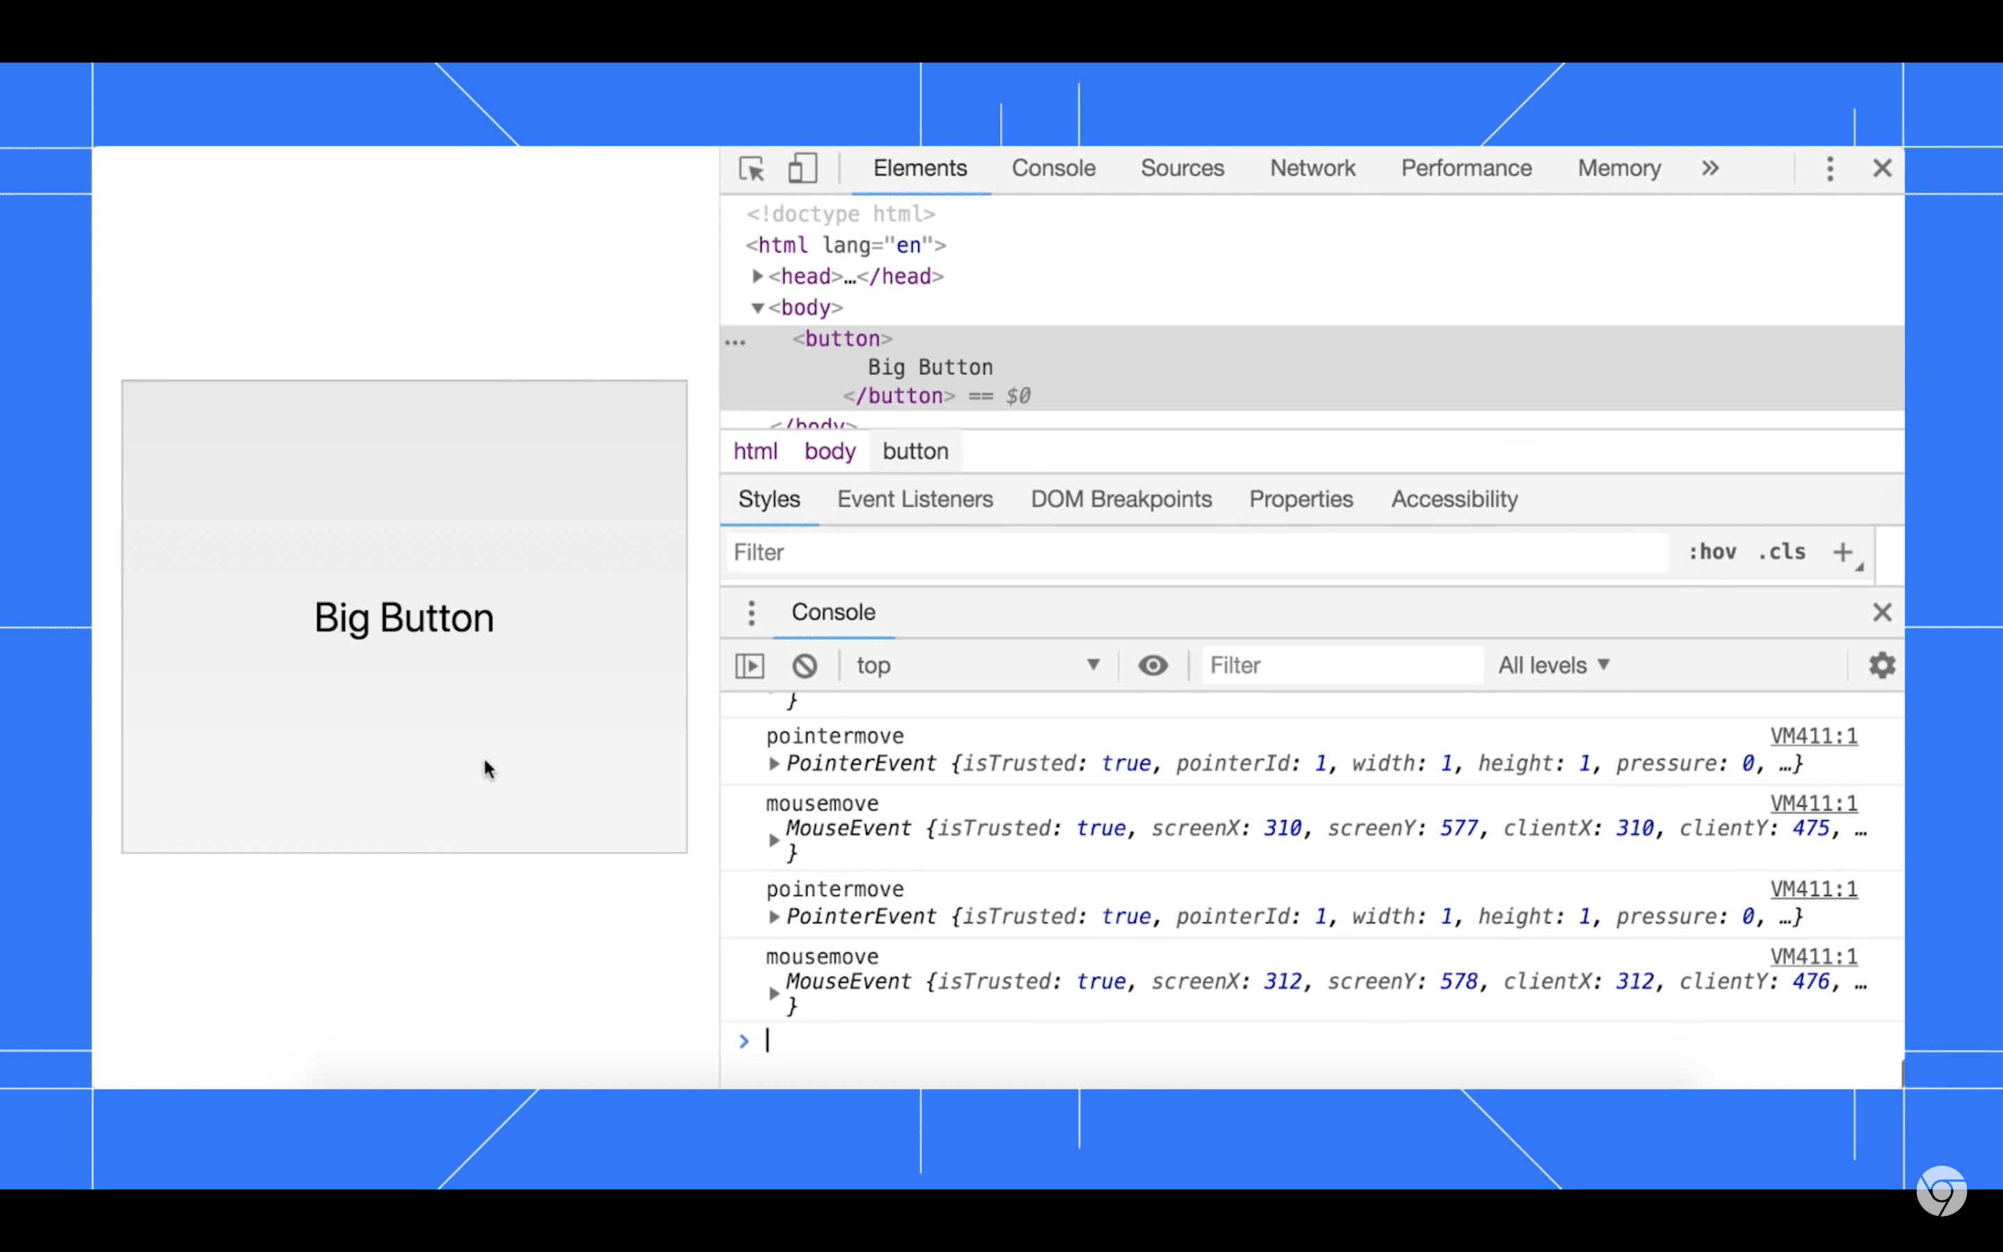Select the Console tab in DevTools
Image resolution: width=2003 pixels, height=1252 pixels.
click(x=1054, y=168)
